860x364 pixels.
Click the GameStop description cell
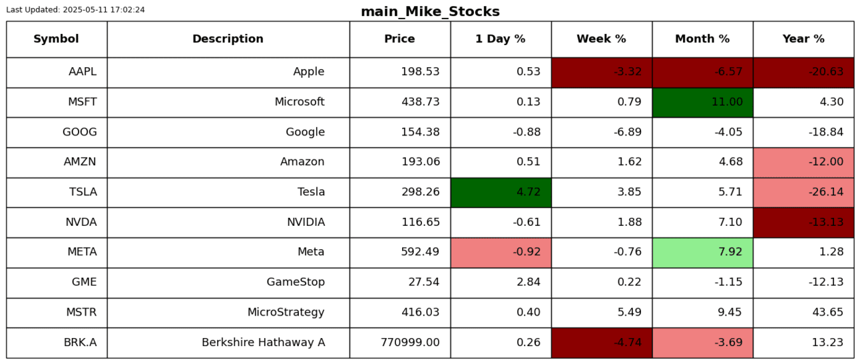tap(228, 282)
